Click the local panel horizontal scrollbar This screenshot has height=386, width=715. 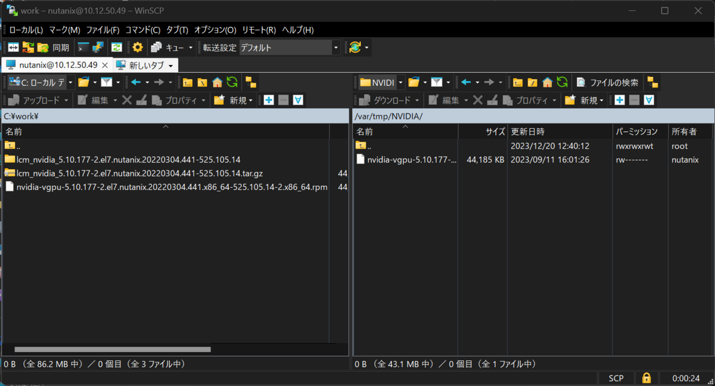(x=113, y=350)
